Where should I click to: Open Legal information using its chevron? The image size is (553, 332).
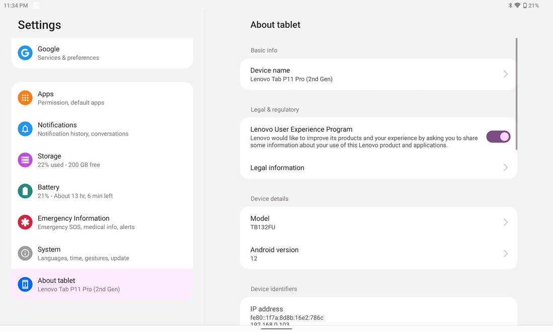[505, 167]
